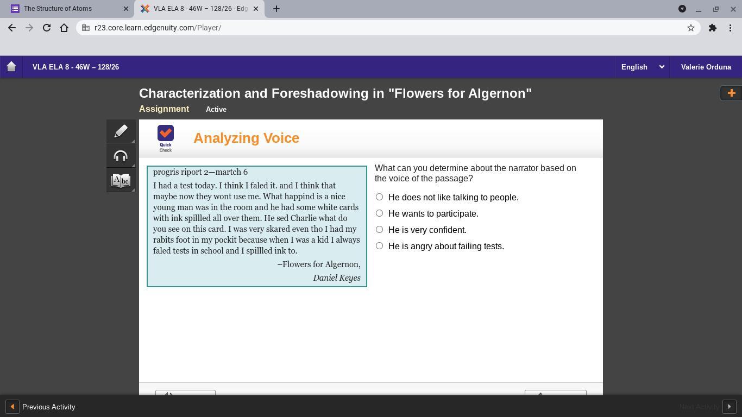Close The Structure of Atoms tab
Image resolution: width=742 pixels, height=417 pixels.
(x=126, y=9)
